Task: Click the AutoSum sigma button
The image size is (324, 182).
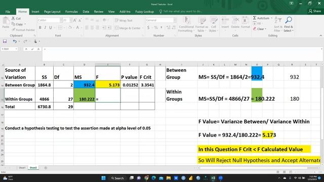Action: [x=261, y=18]
